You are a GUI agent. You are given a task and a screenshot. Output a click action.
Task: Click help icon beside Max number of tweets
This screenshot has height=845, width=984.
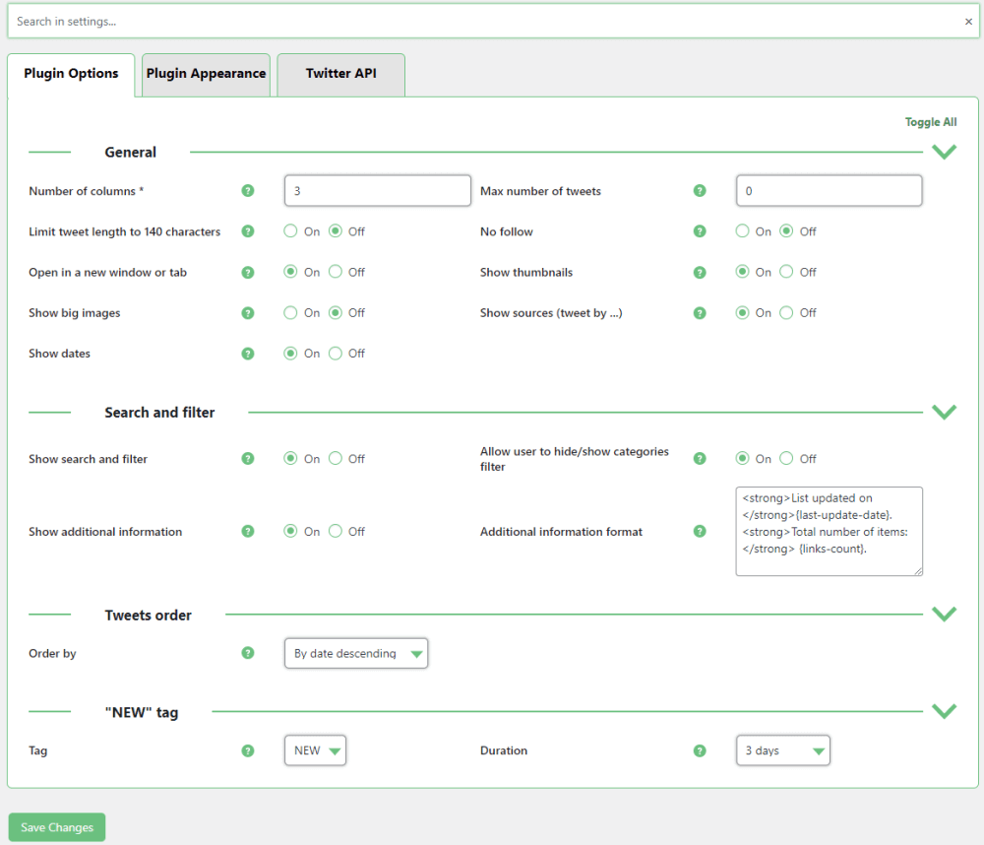(x=700, y=191)
